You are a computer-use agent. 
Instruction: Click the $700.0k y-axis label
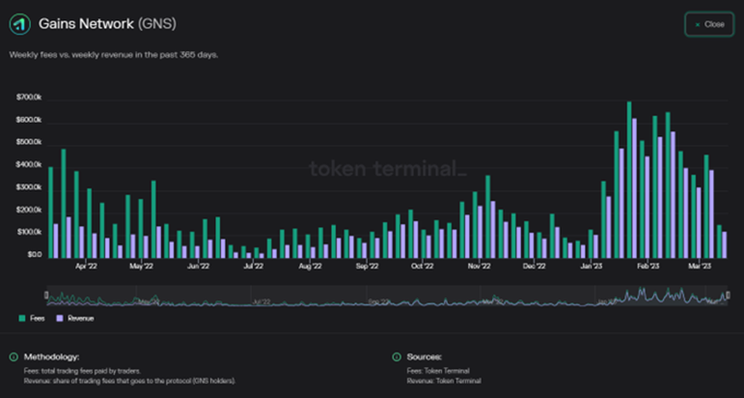(x=28, y=97)
